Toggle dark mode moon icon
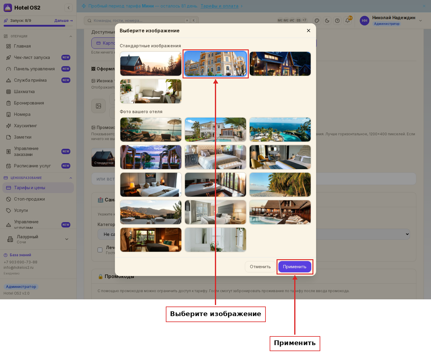The image size is (431, 358). click(x=327, y=21)
